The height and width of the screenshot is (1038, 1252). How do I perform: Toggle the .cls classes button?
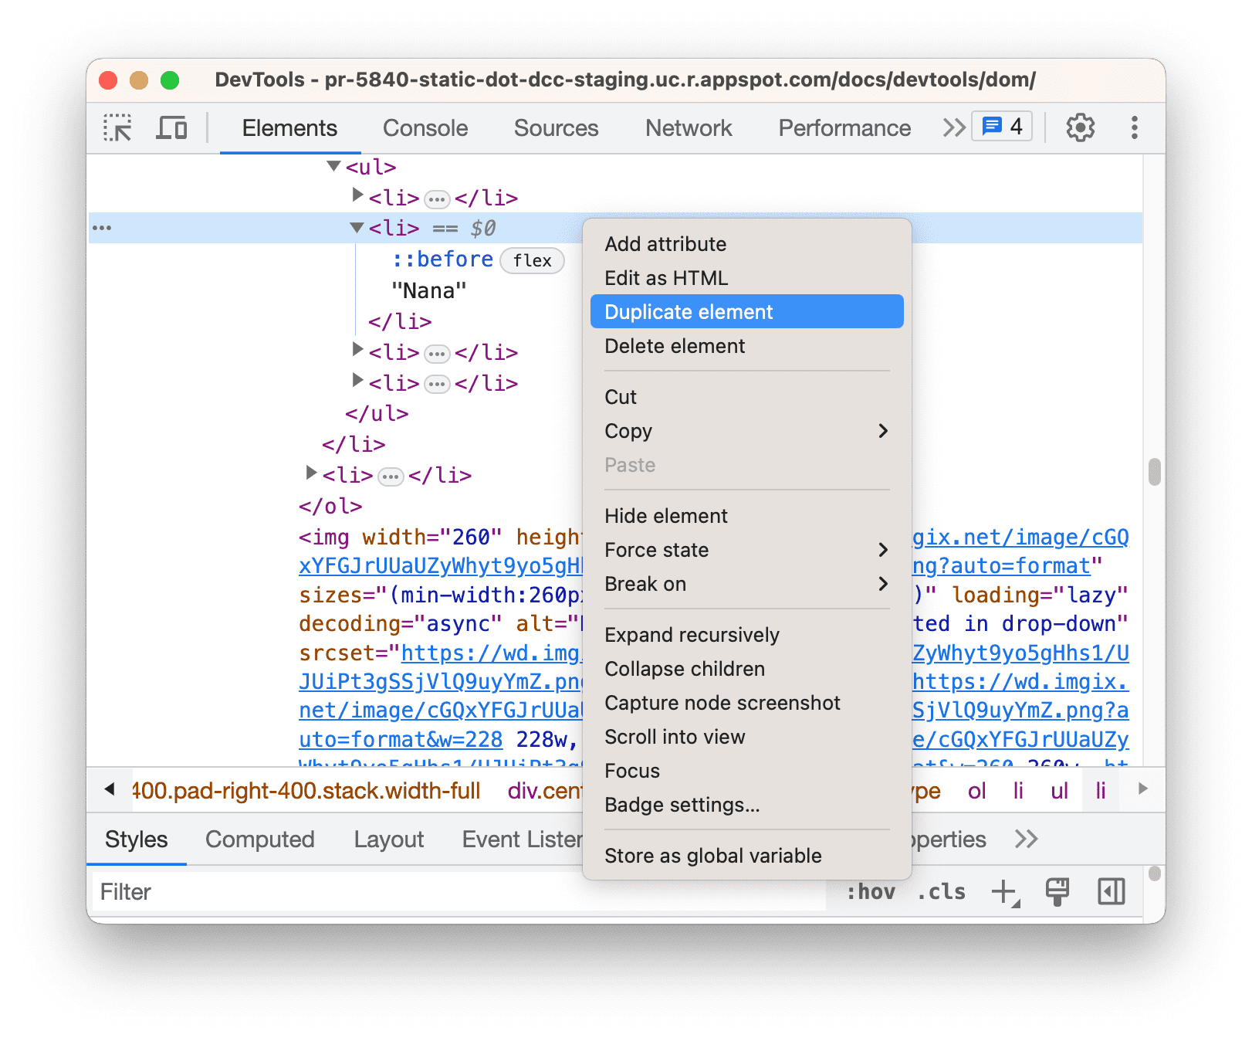click(x=941, y=892)
